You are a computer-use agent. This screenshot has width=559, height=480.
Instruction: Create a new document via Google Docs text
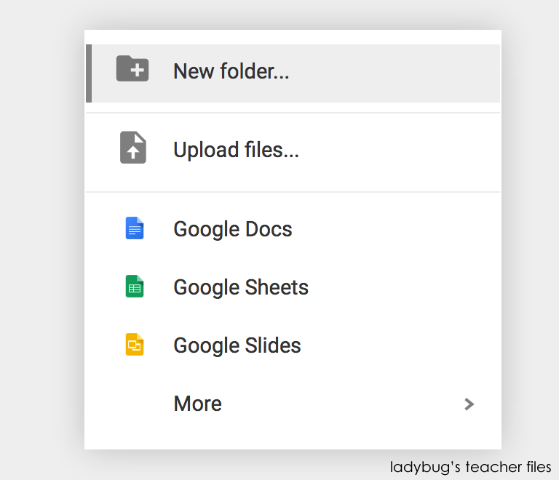point(232,229)
